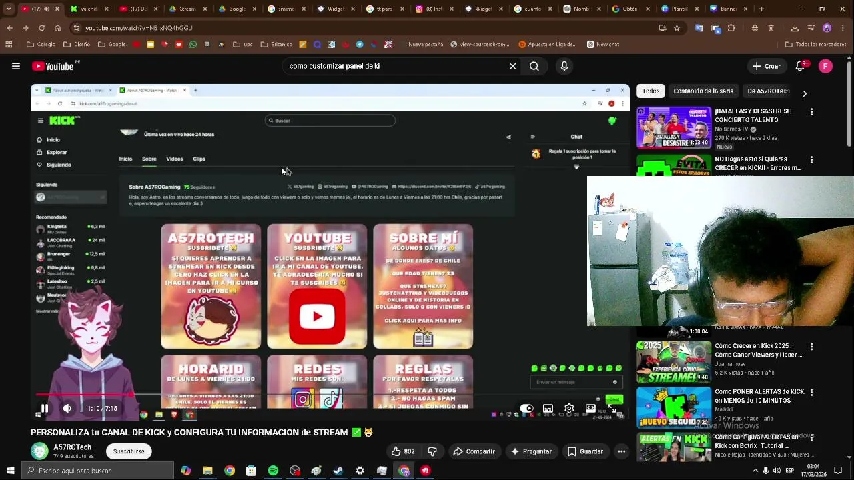This screenshot has height=480, width=854.
Task: Open the Colegio bookmarks folder
Action: pyautogui.click(x=41, y=45)
